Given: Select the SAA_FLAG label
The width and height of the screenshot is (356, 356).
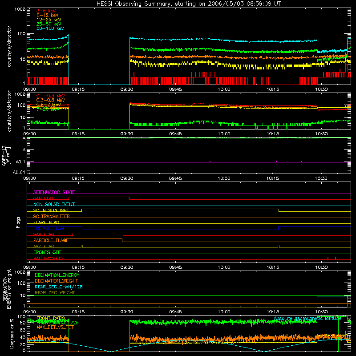Looking at the screenshot, I should coord(44,234).
